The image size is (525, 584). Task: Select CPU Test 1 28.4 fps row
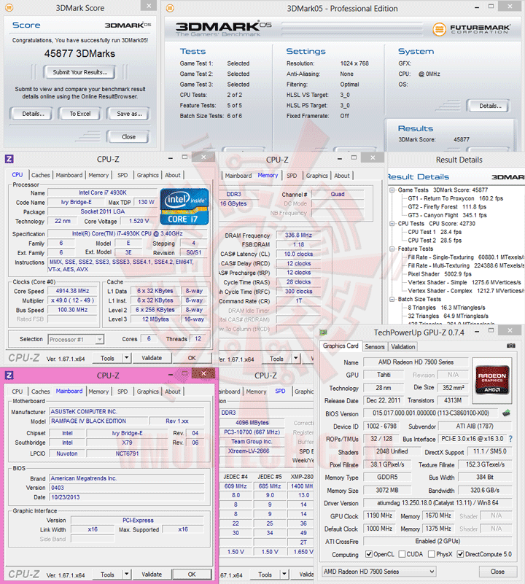click(435, 232)
